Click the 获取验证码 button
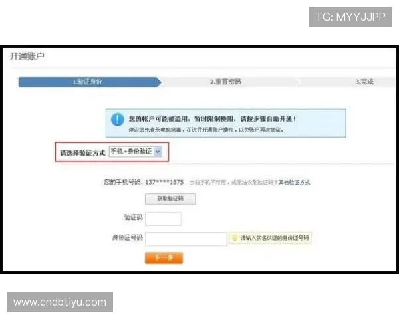Viewport: 399px width, 319px height. click(170, 199)
